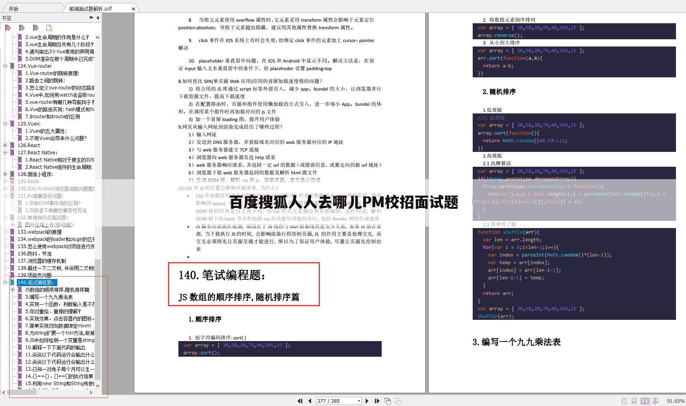The width and height of the screenshot is (686, 406).
Task: Select the 139.项目类问题 bookmark
Action: click(x=34, y=275)
